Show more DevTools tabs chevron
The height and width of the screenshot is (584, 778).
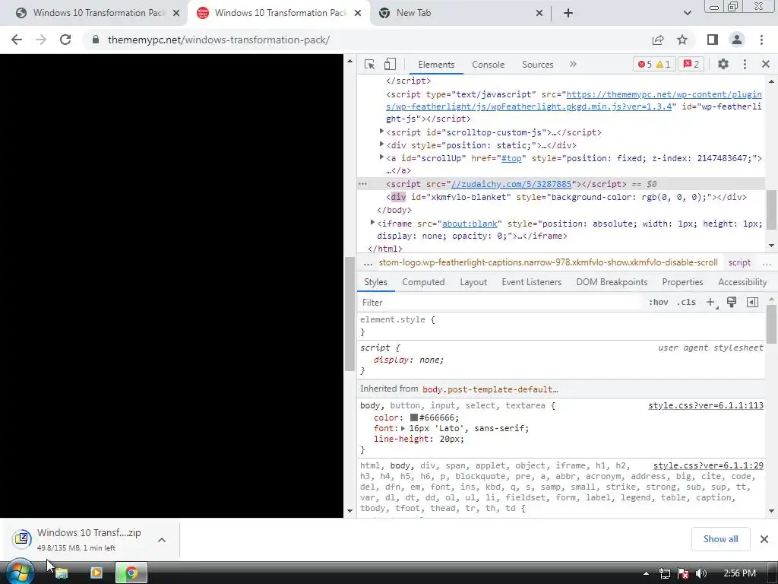(573, 64)
